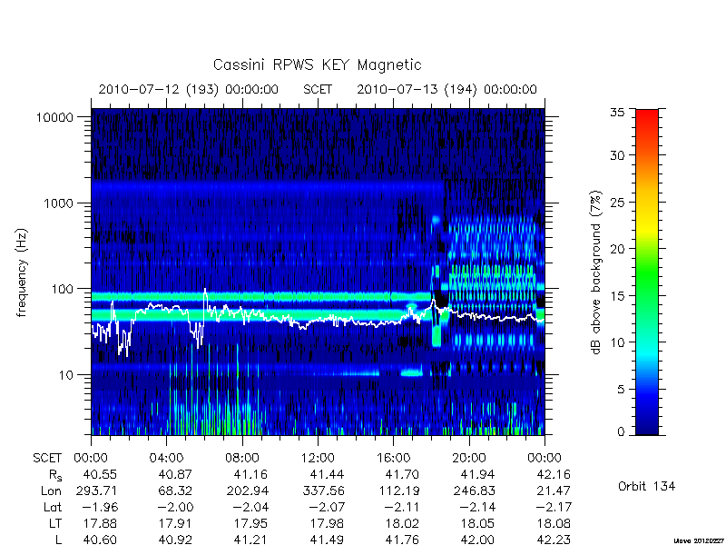Click the Lat value -2.17
Viewport: 726px width, 545px height.
[553, 508]
